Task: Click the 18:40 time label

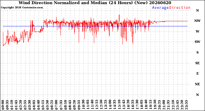Action: (146, 105)
